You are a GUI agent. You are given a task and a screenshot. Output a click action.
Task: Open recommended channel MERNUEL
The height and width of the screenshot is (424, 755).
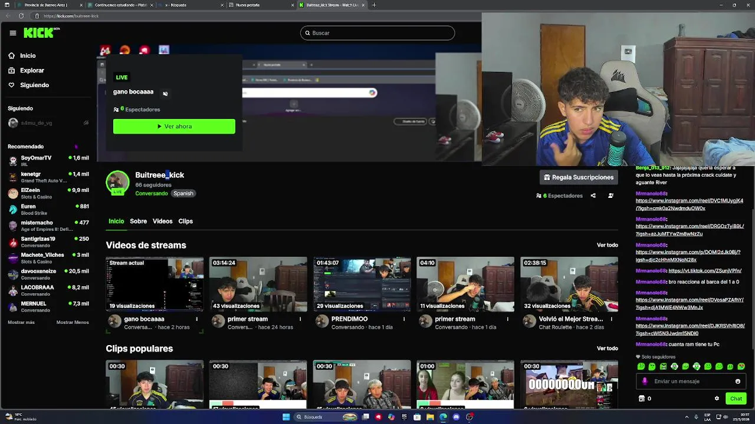coord(48,306)
